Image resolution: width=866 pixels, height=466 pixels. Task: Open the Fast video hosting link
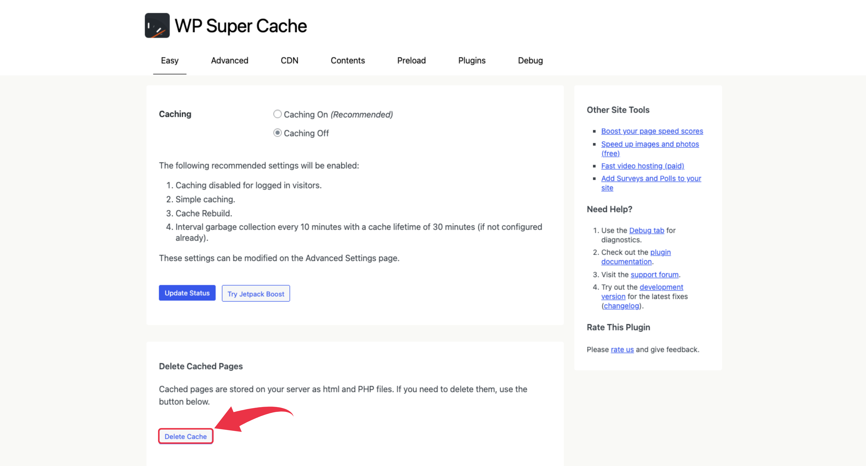642,166
